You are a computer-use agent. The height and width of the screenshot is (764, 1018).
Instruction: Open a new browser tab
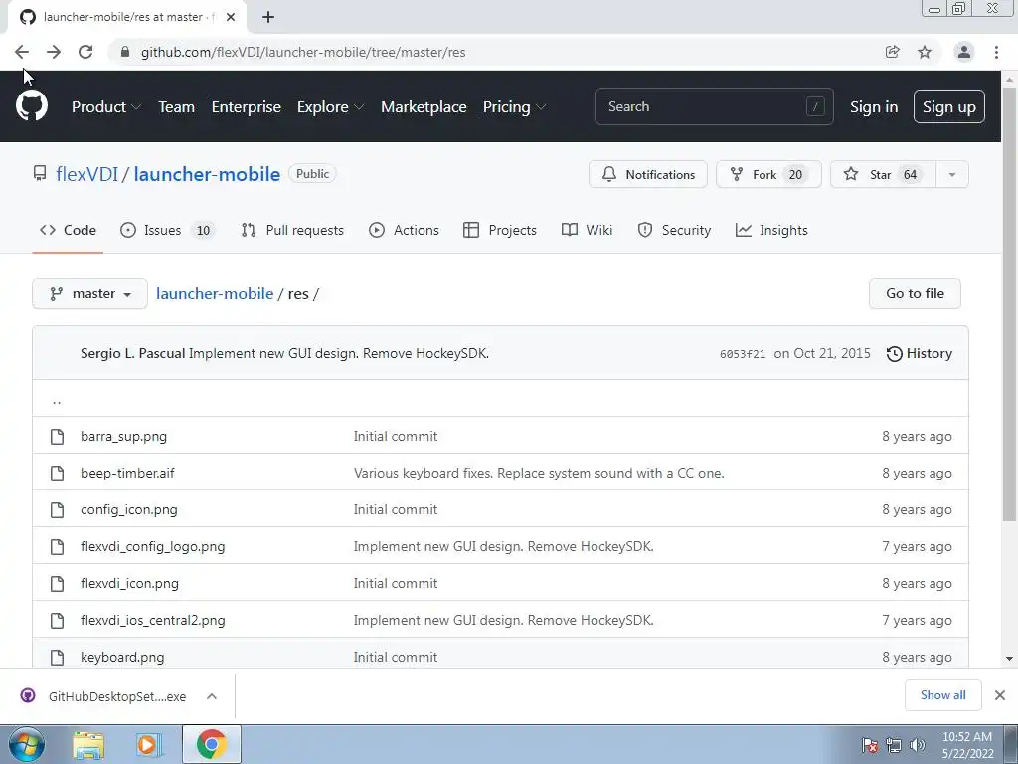click(268, 18)
